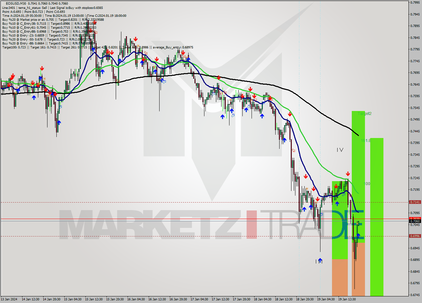Click the '15 Jan 04:30' time label

[x=73, y=299]
